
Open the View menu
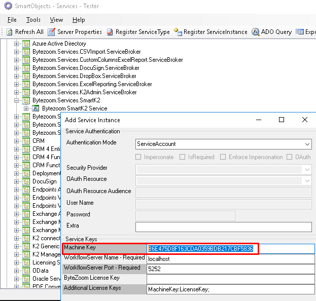56,20
